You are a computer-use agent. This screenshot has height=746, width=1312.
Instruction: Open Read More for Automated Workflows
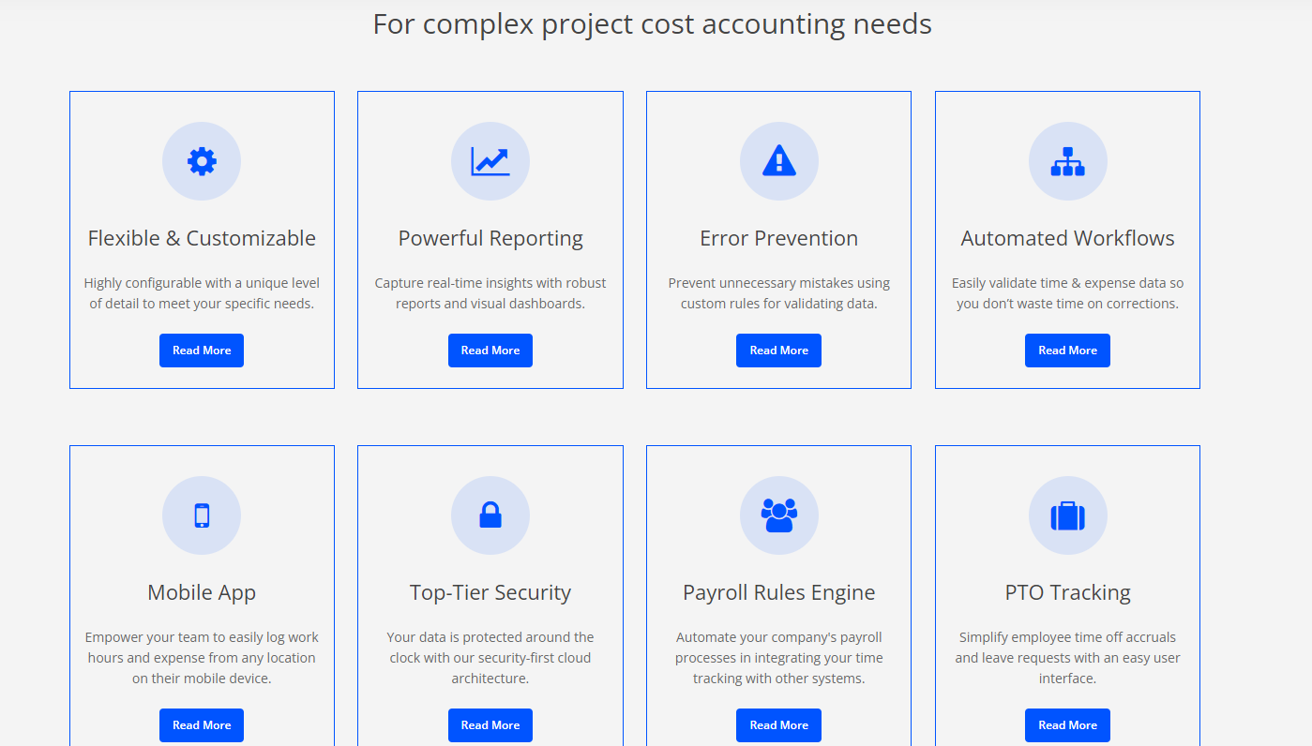tap(1067, 350)
